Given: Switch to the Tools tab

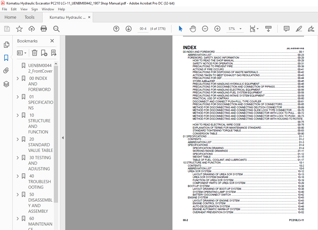Looking at the screenshot, I should (x=29, y=17).
